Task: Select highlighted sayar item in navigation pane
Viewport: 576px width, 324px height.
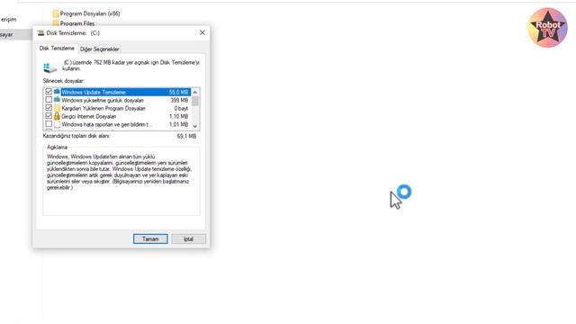Action: tap(15, 34)
